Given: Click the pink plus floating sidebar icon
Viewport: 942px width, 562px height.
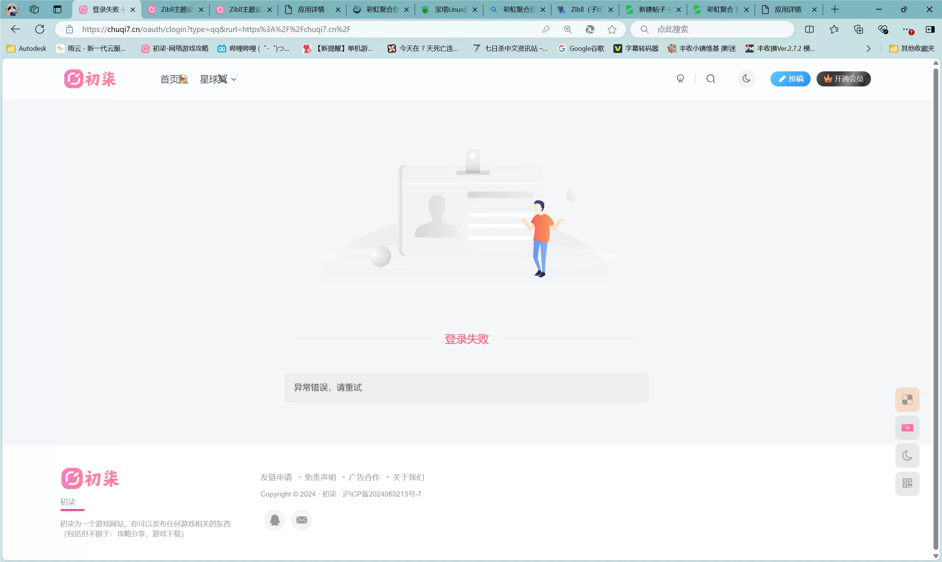Looking at the screenshot, I should click(907, 427).
